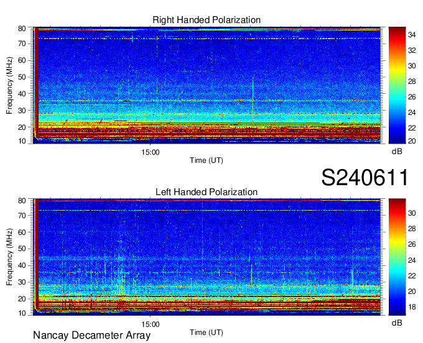Click the 80 MHz tick label on top plot
The image size is (423, 343).
[22, 29]
